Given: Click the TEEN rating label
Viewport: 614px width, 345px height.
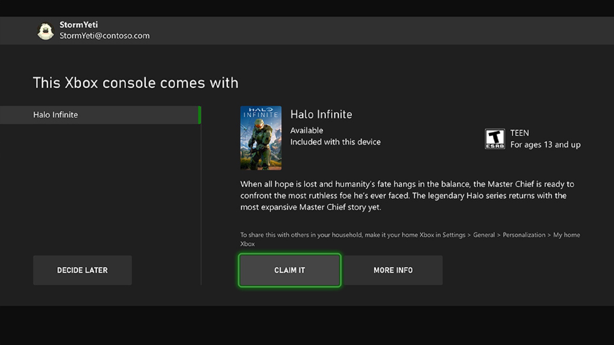Looking at the screenshot, I should pyautogui.click(x=519, y=133).
